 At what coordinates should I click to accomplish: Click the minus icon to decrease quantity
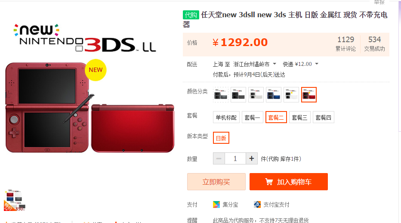pos(219,158)
